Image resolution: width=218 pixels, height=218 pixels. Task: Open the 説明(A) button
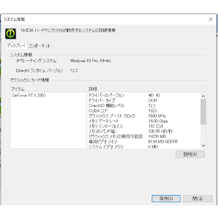coord(190,154)
